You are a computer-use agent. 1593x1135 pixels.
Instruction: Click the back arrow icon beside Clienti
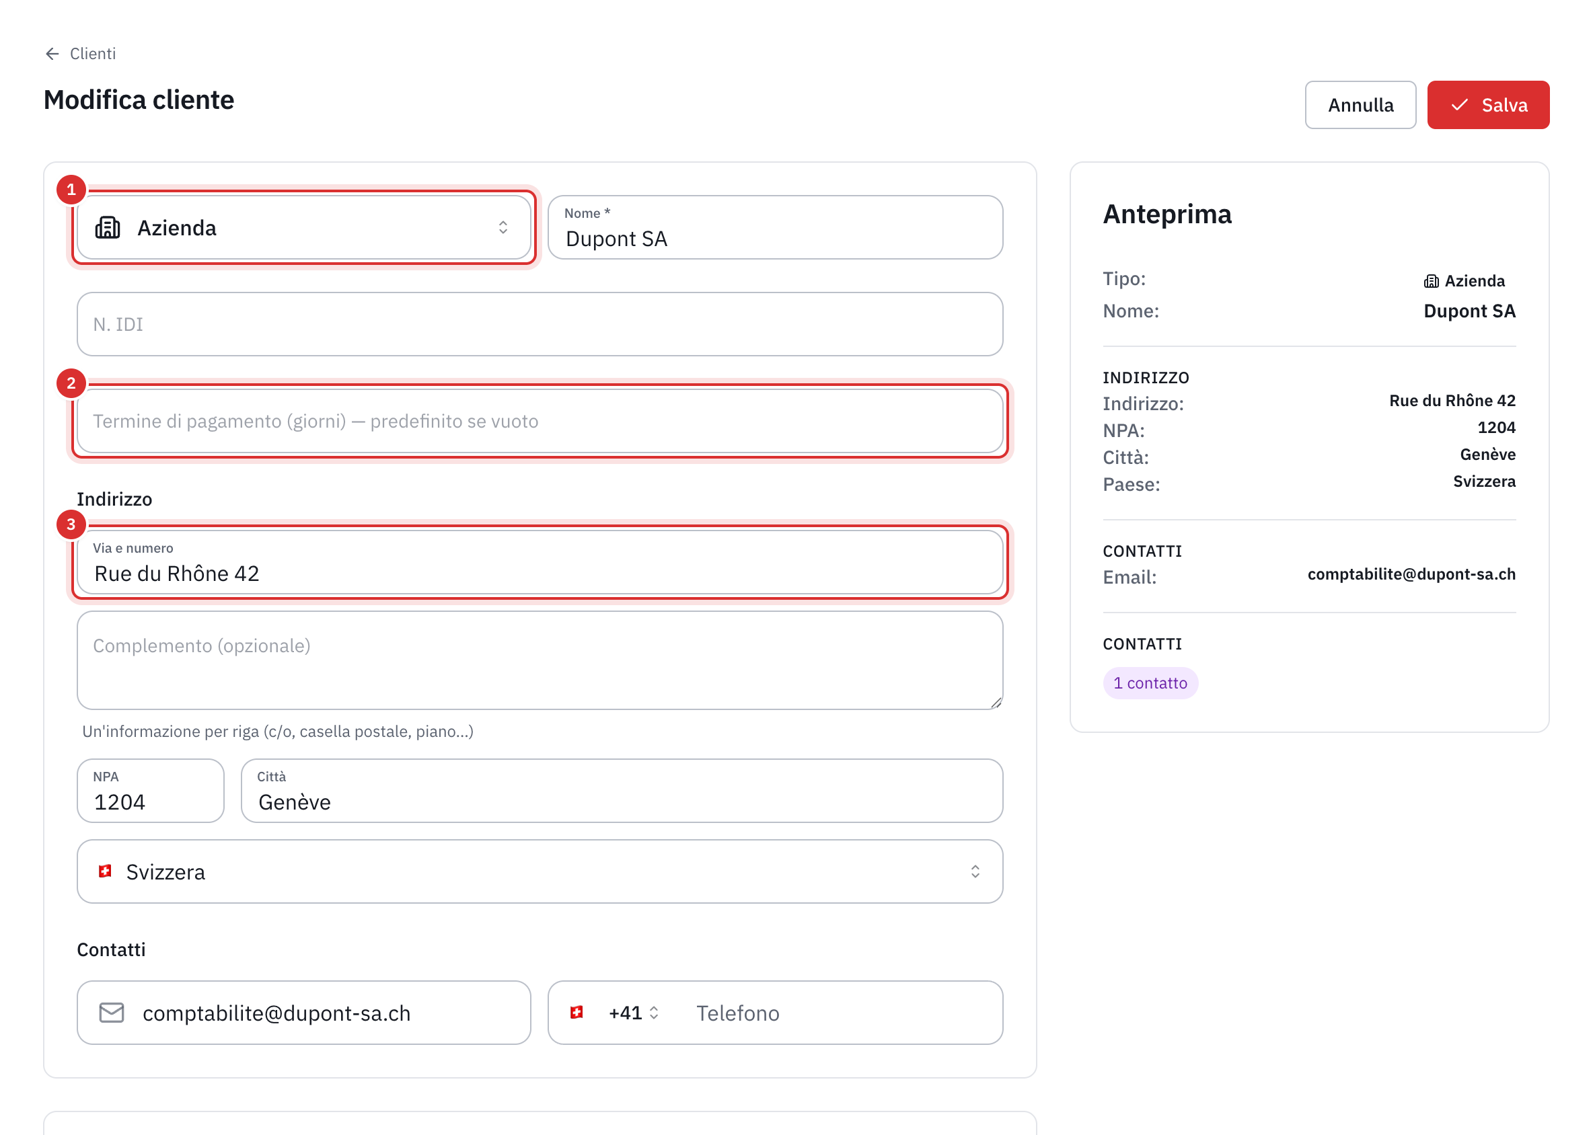[x=52, y=54]
